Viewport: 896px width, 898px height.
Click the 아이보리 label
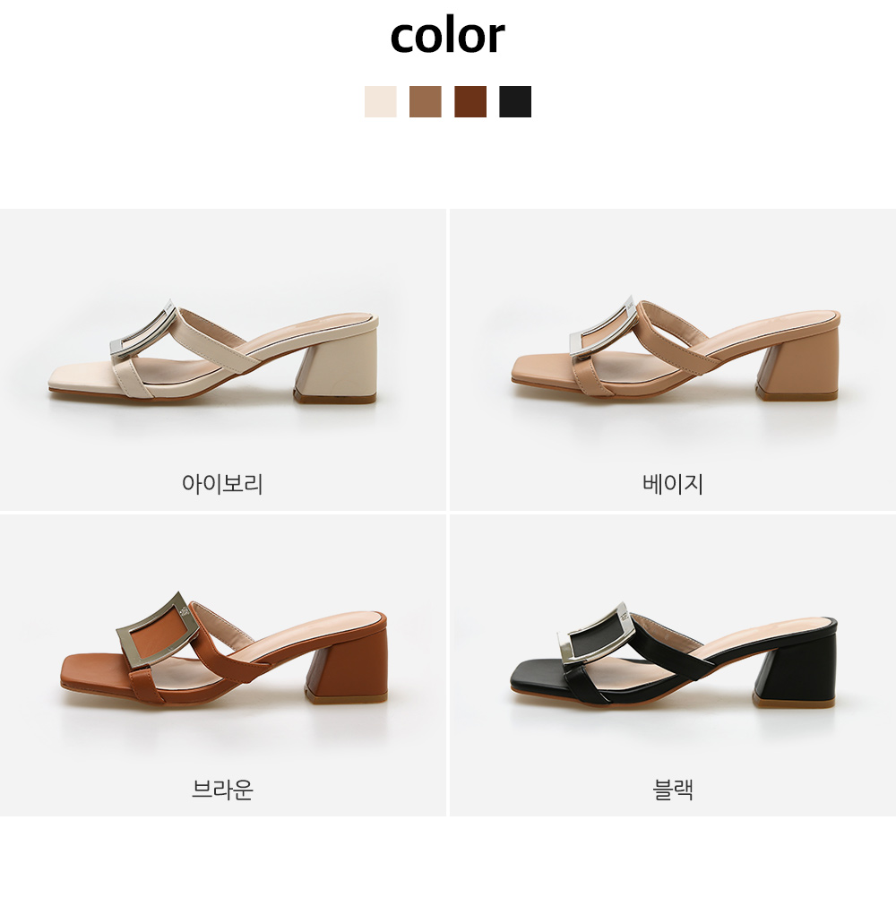tap(222, 484)
